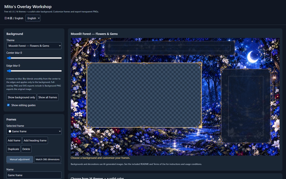286x179 pixels.
Task: Adjust the Edge blur slider
Action: click(x=34, y=71)
